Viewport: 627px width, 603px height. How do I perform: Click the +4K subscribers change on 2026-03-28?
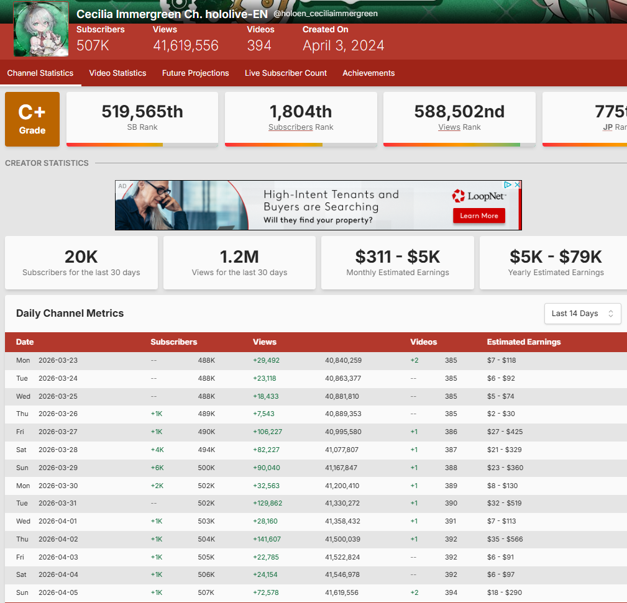157,450
